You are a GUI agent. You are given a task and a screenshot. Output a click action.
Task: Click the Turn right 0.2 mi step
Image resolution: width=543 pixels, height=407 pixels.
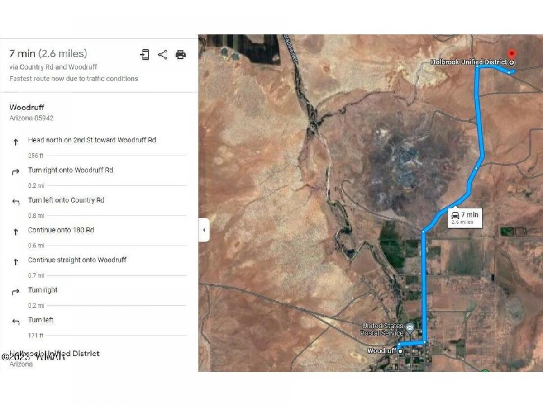click(43, 290)
